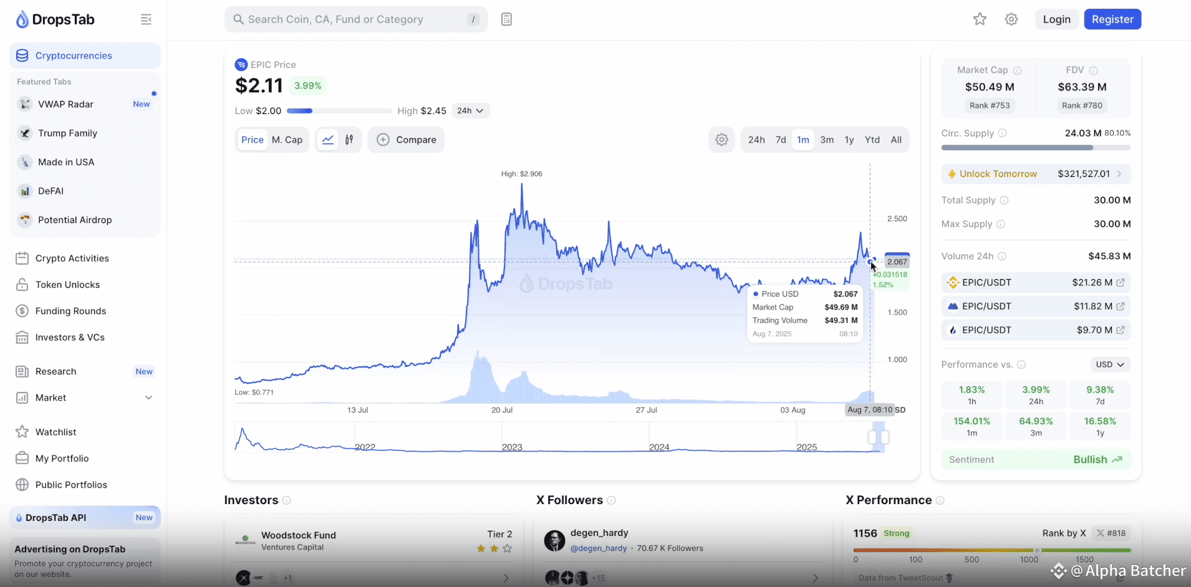Click Rank #753 badge
This screenshot has height=587, width=1191.
click(990, 105)
